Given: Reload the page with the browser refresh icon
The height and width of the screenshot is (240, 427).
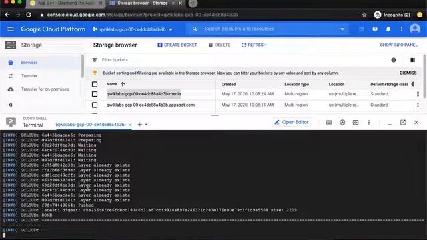Looking at the screenshot, I should 29,15.
